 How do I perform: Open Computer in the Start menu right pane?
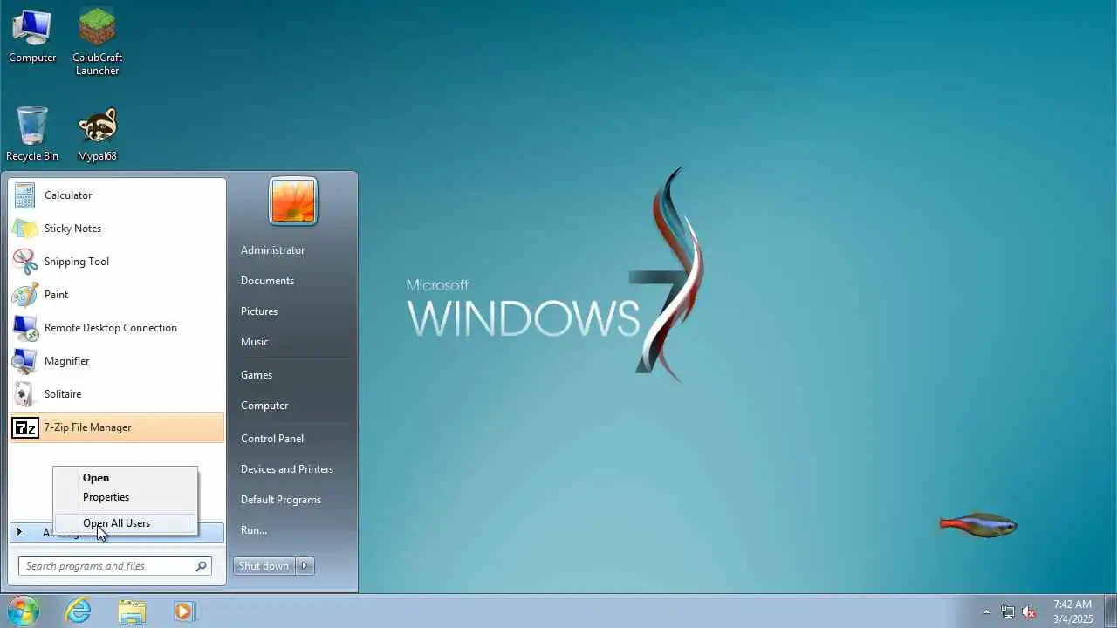pos(264,406)
